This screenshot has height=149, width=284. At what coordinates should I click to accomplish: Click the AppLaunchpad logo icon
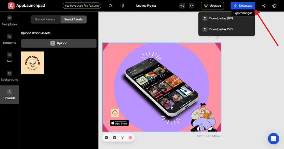coord(11,6)
